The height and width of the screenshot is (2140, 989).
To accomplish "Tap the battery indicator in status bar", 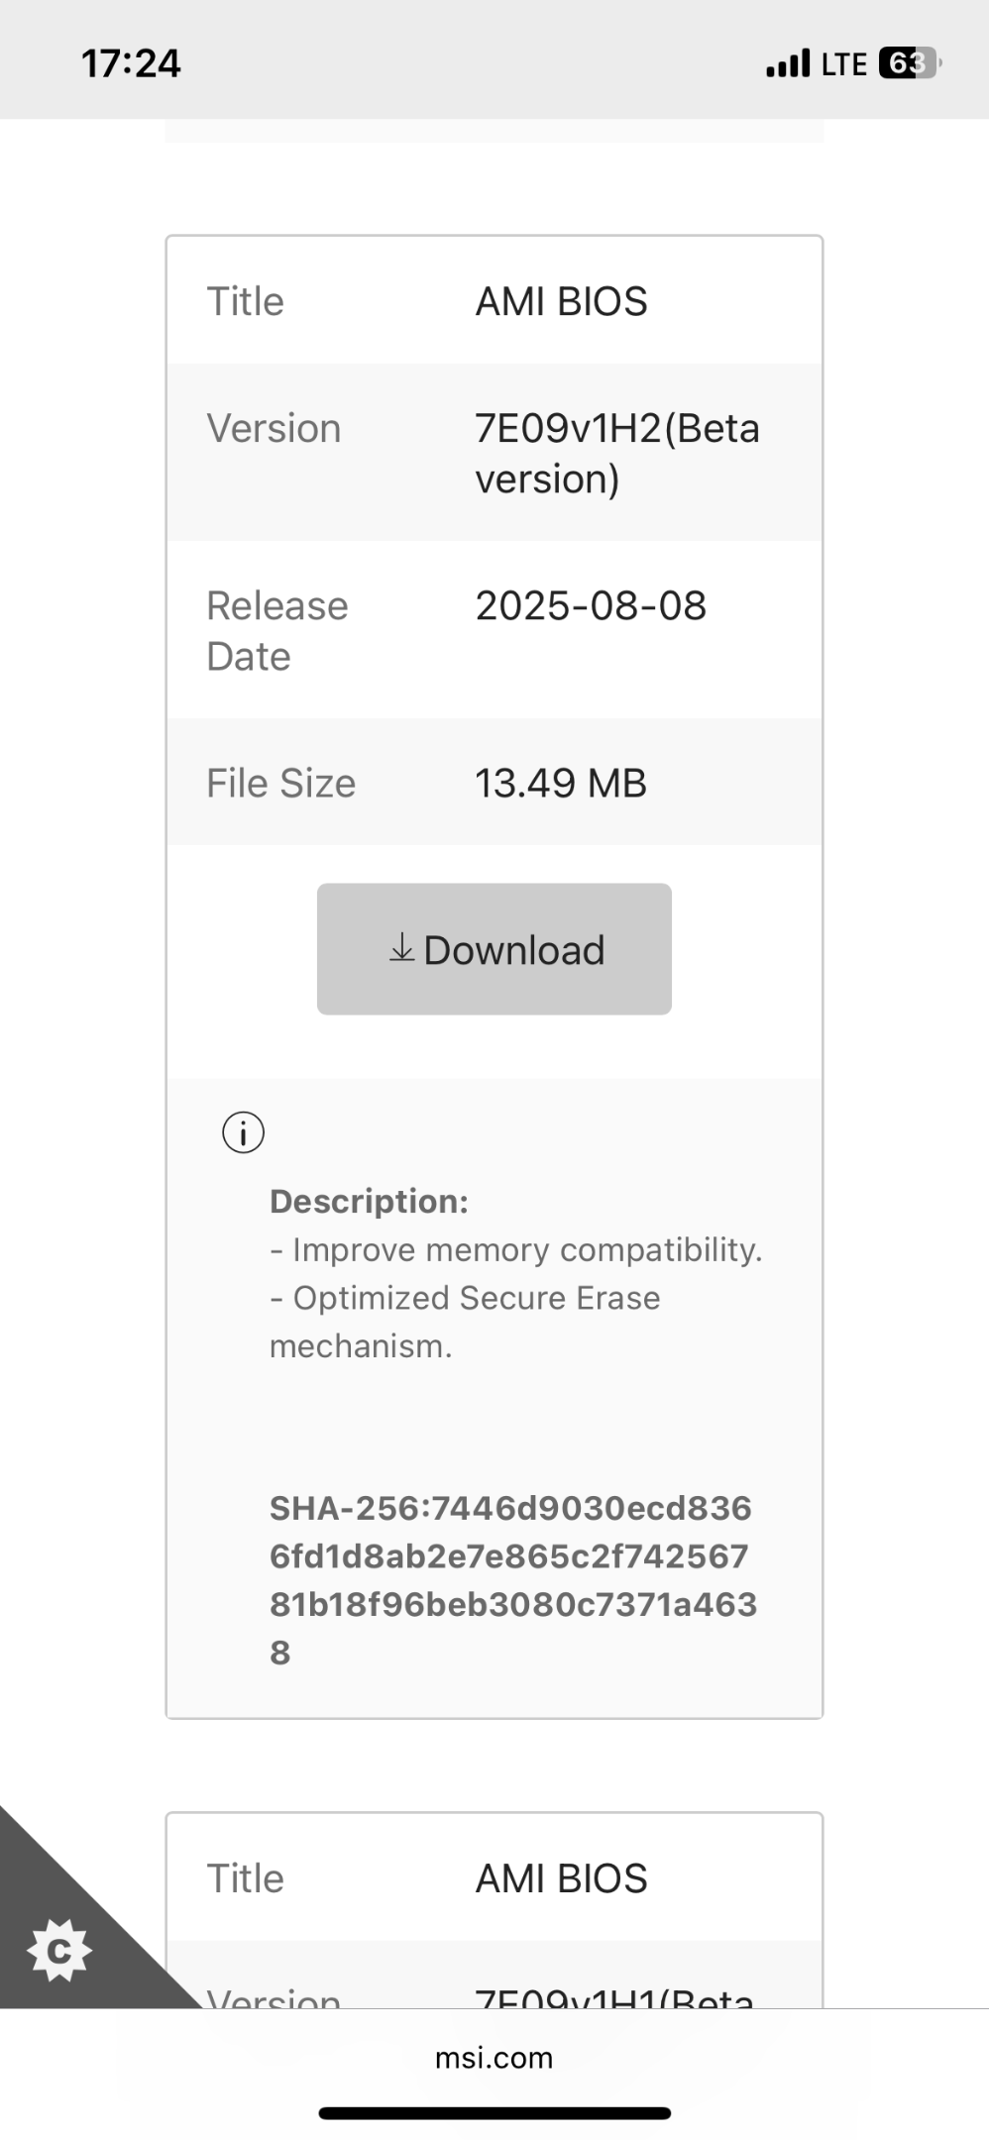I will pos(909,63).
